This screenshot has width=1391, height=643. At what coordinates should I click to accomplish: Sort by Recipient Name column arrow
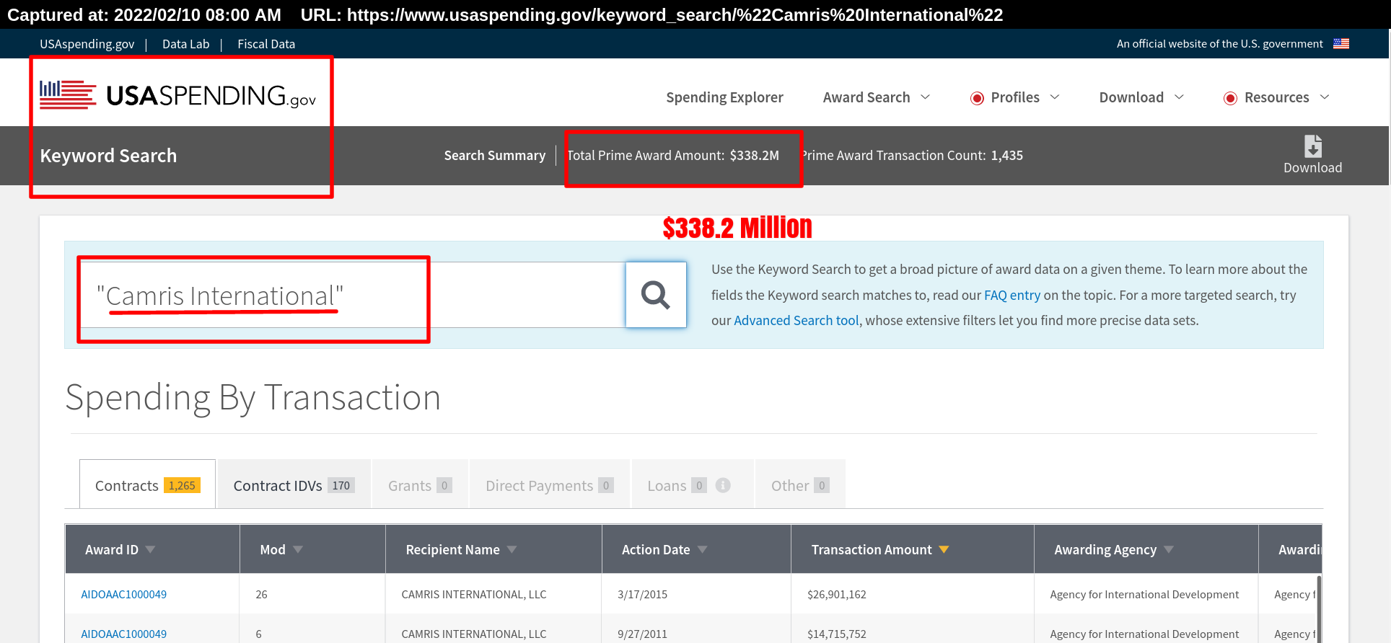(512, 549)
